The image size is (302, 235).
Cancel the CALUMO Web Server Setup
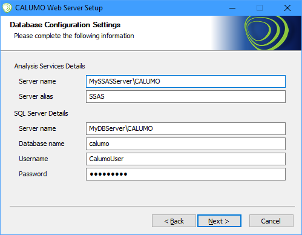[271, 221]
